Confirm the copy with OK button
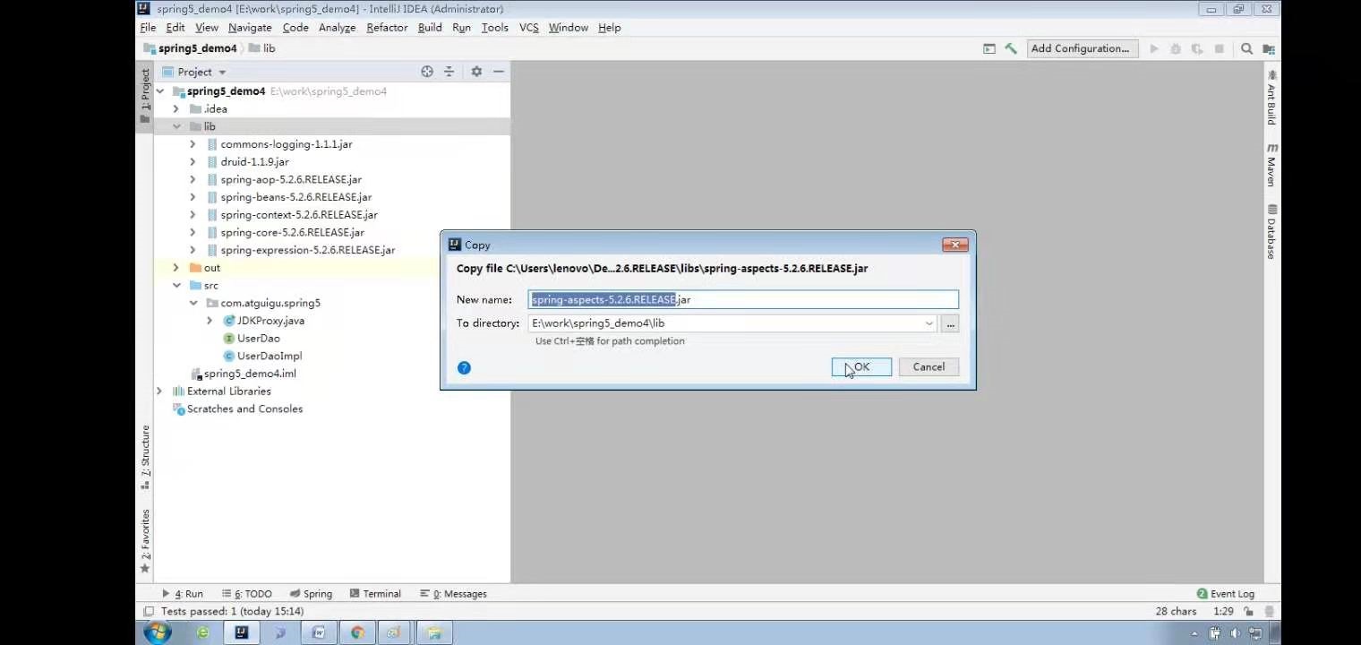Screen dimensions: 1361x645 point(861,366)
